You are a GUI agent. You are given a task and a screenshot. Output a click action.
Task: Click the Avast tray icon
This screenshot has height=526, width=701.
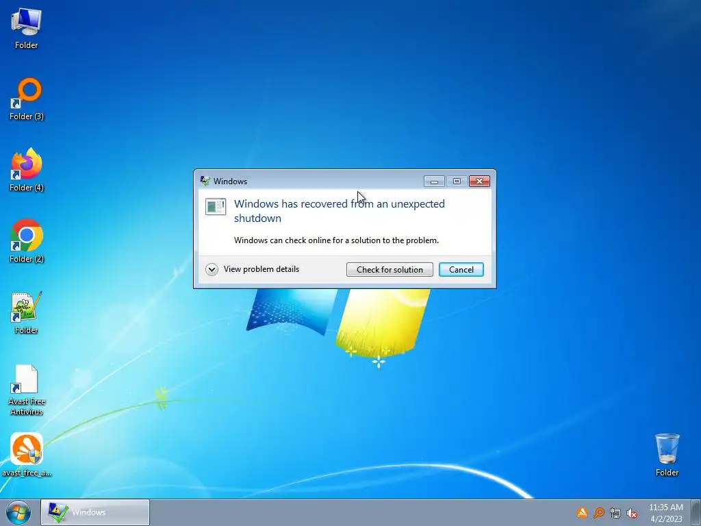coord(582,512)
